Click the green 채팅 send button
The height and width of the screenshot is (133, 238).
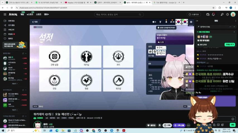[x=233, y=125]
